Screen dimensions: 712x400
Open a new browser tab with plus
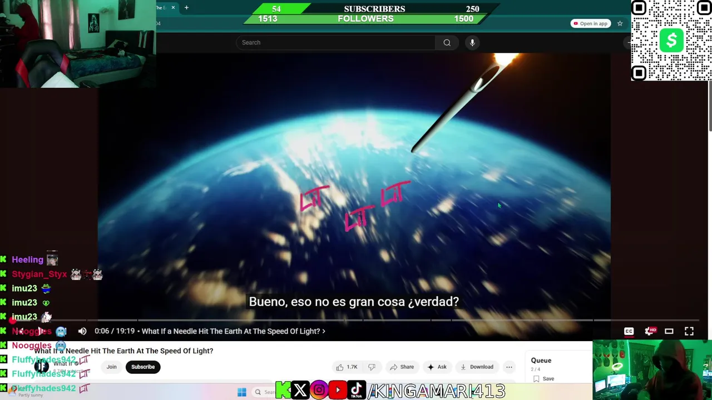point(186,8)
